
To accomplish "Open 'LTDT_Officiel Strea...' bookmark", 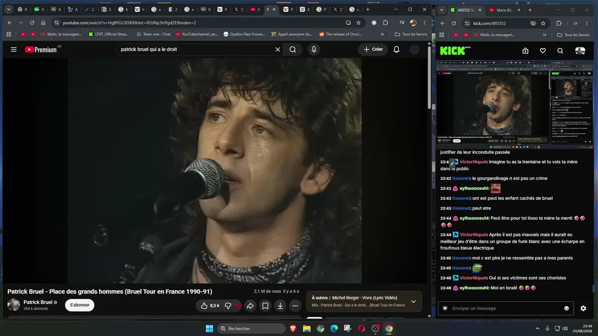I will pyautogui.click(x=108, y=34).
